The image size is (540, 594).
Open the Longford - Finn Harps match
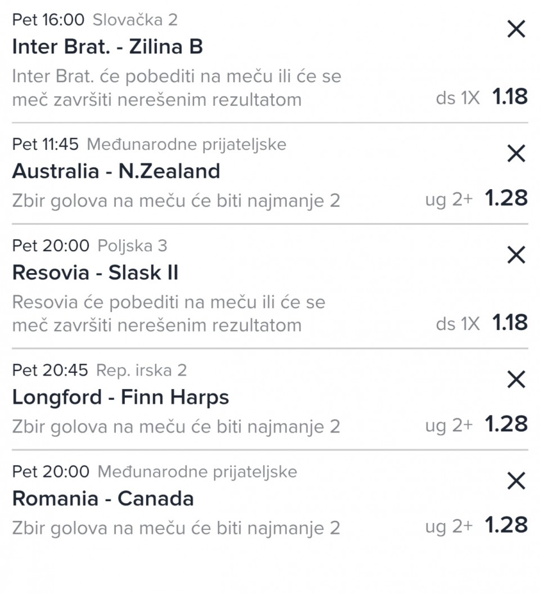click(121, 398)
